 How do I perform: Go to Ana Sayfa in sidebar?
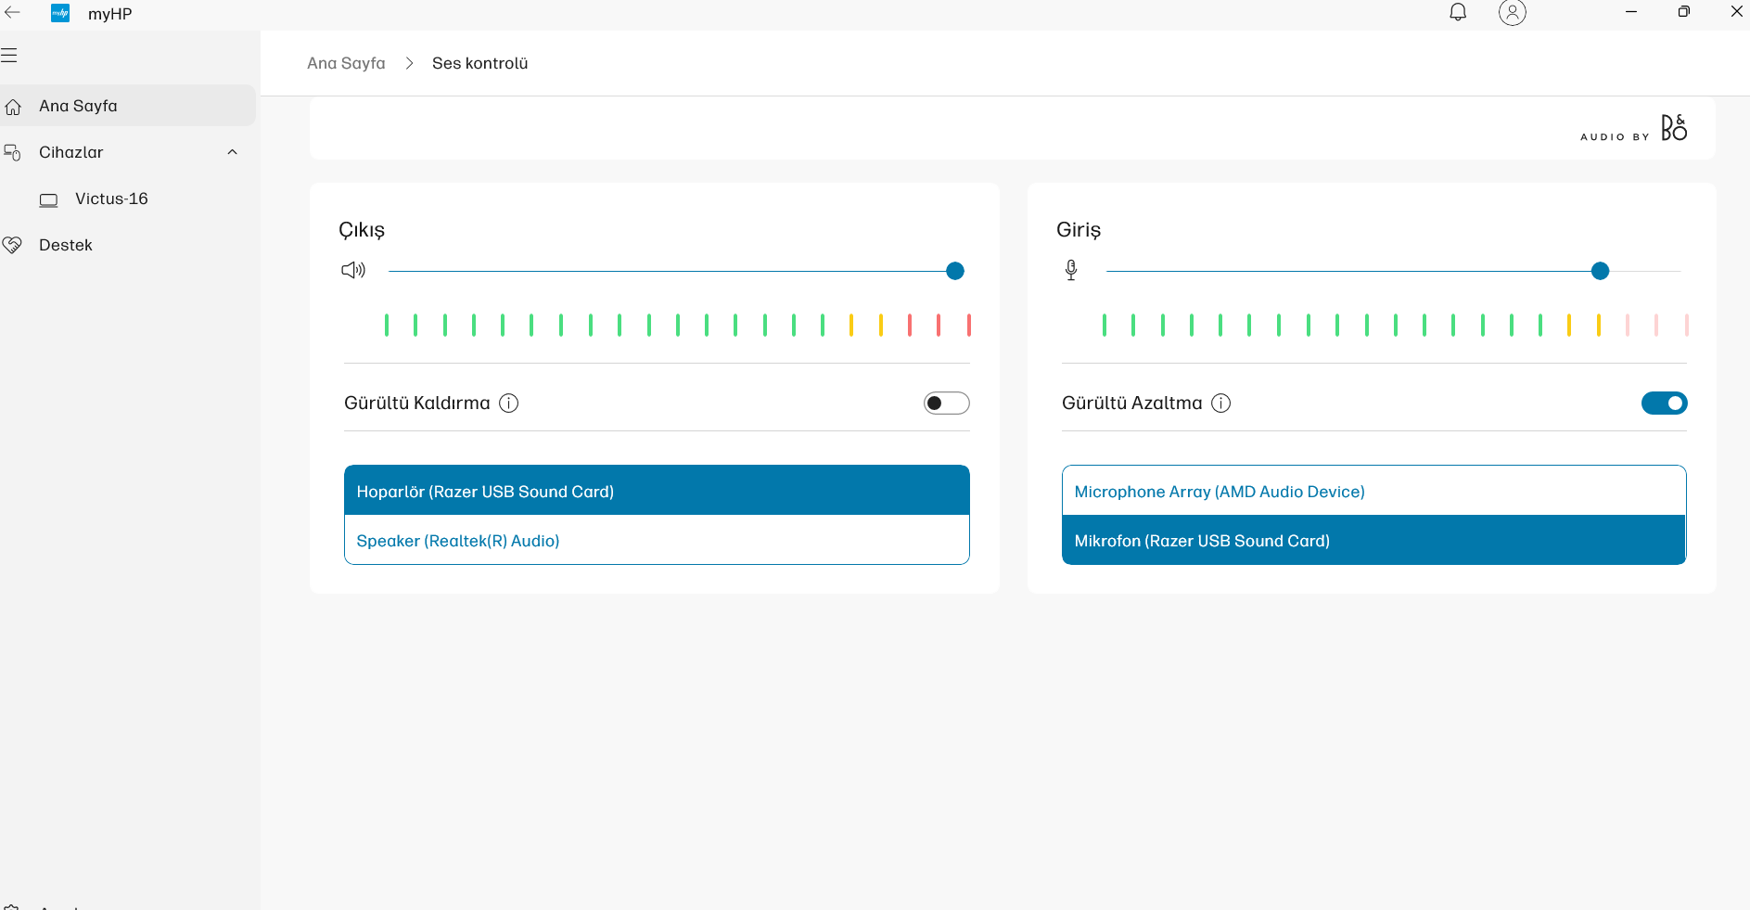(78, 106)
